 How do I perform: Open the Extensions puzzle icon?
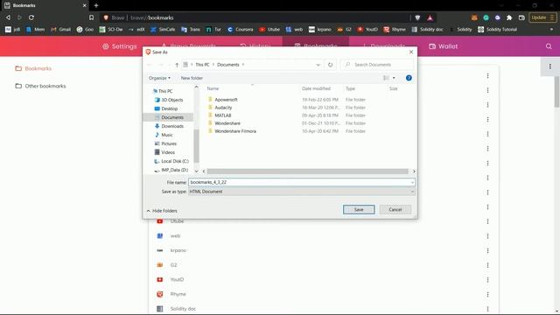509,17
